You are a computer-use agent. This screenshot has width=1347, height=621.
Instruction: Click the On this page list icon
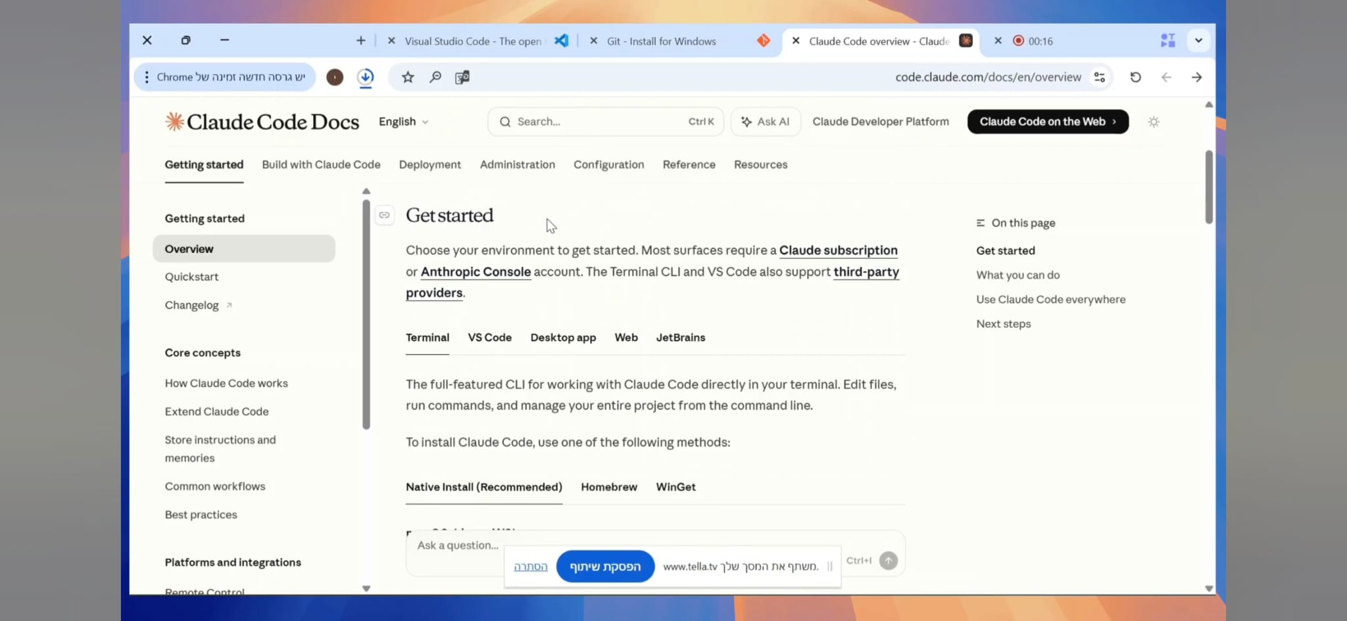pos(981,223)
